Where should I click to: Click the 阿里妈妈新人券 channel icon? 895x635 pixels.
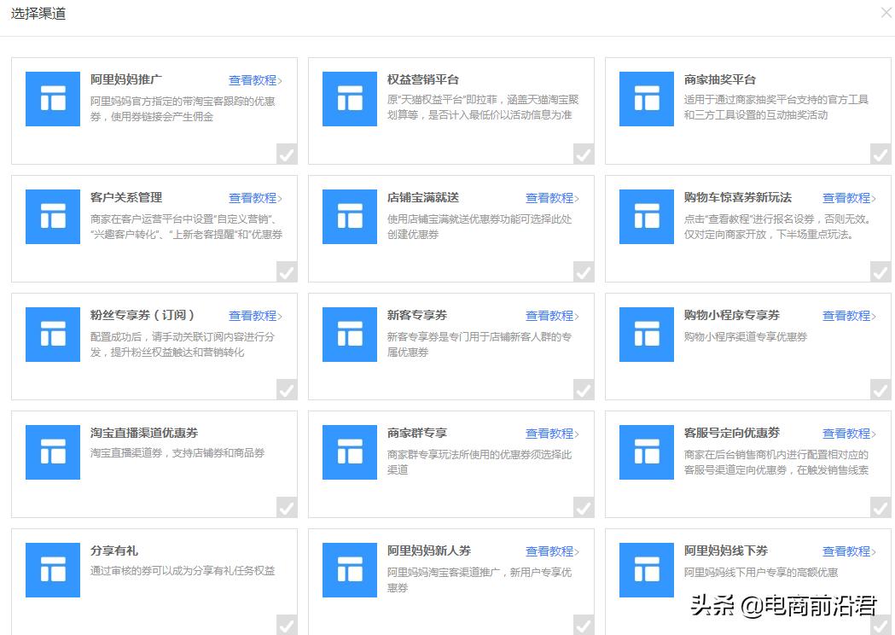[350, 570]
